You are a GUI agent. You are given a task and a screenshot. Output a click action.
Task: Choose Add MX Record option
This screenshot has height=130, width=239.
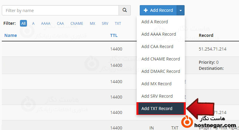[x=156, y=84]
